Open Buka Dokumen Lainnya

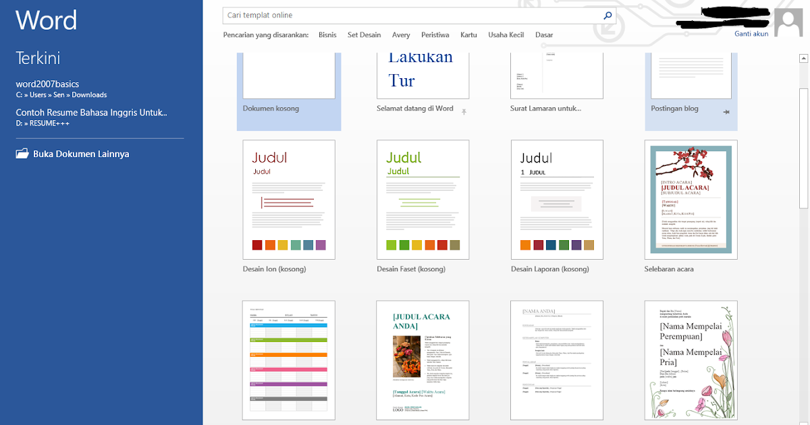72,154
